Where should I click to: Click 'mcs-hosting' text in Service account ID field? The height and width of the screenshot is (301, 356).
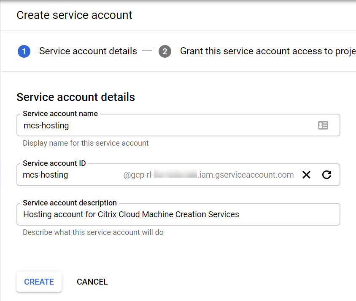pos(46,175)
